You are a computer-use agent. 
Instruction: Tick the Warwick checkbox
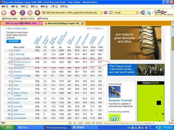tap(12, 72)
